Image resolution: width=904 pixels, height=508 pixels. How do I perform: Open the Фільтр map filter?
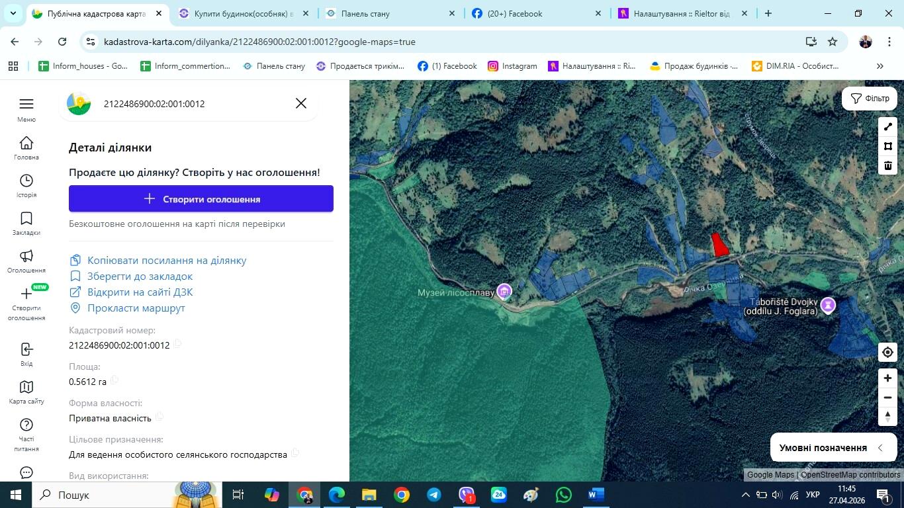tap(870, 99)
